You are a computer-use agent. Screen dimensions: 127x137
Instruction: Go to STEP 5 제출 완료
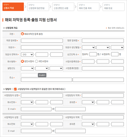point(114,7)
